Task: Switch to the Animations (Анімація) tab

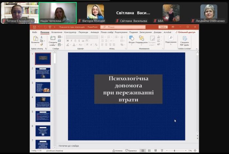Action: (95, 32)
